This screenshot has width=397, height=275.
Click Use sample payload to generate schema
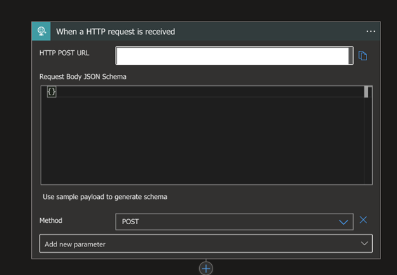pyautogui.click(x=105, y=197)
